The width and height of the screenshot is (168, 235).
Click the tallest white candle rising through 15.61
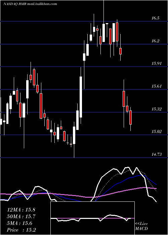[81, 97]
